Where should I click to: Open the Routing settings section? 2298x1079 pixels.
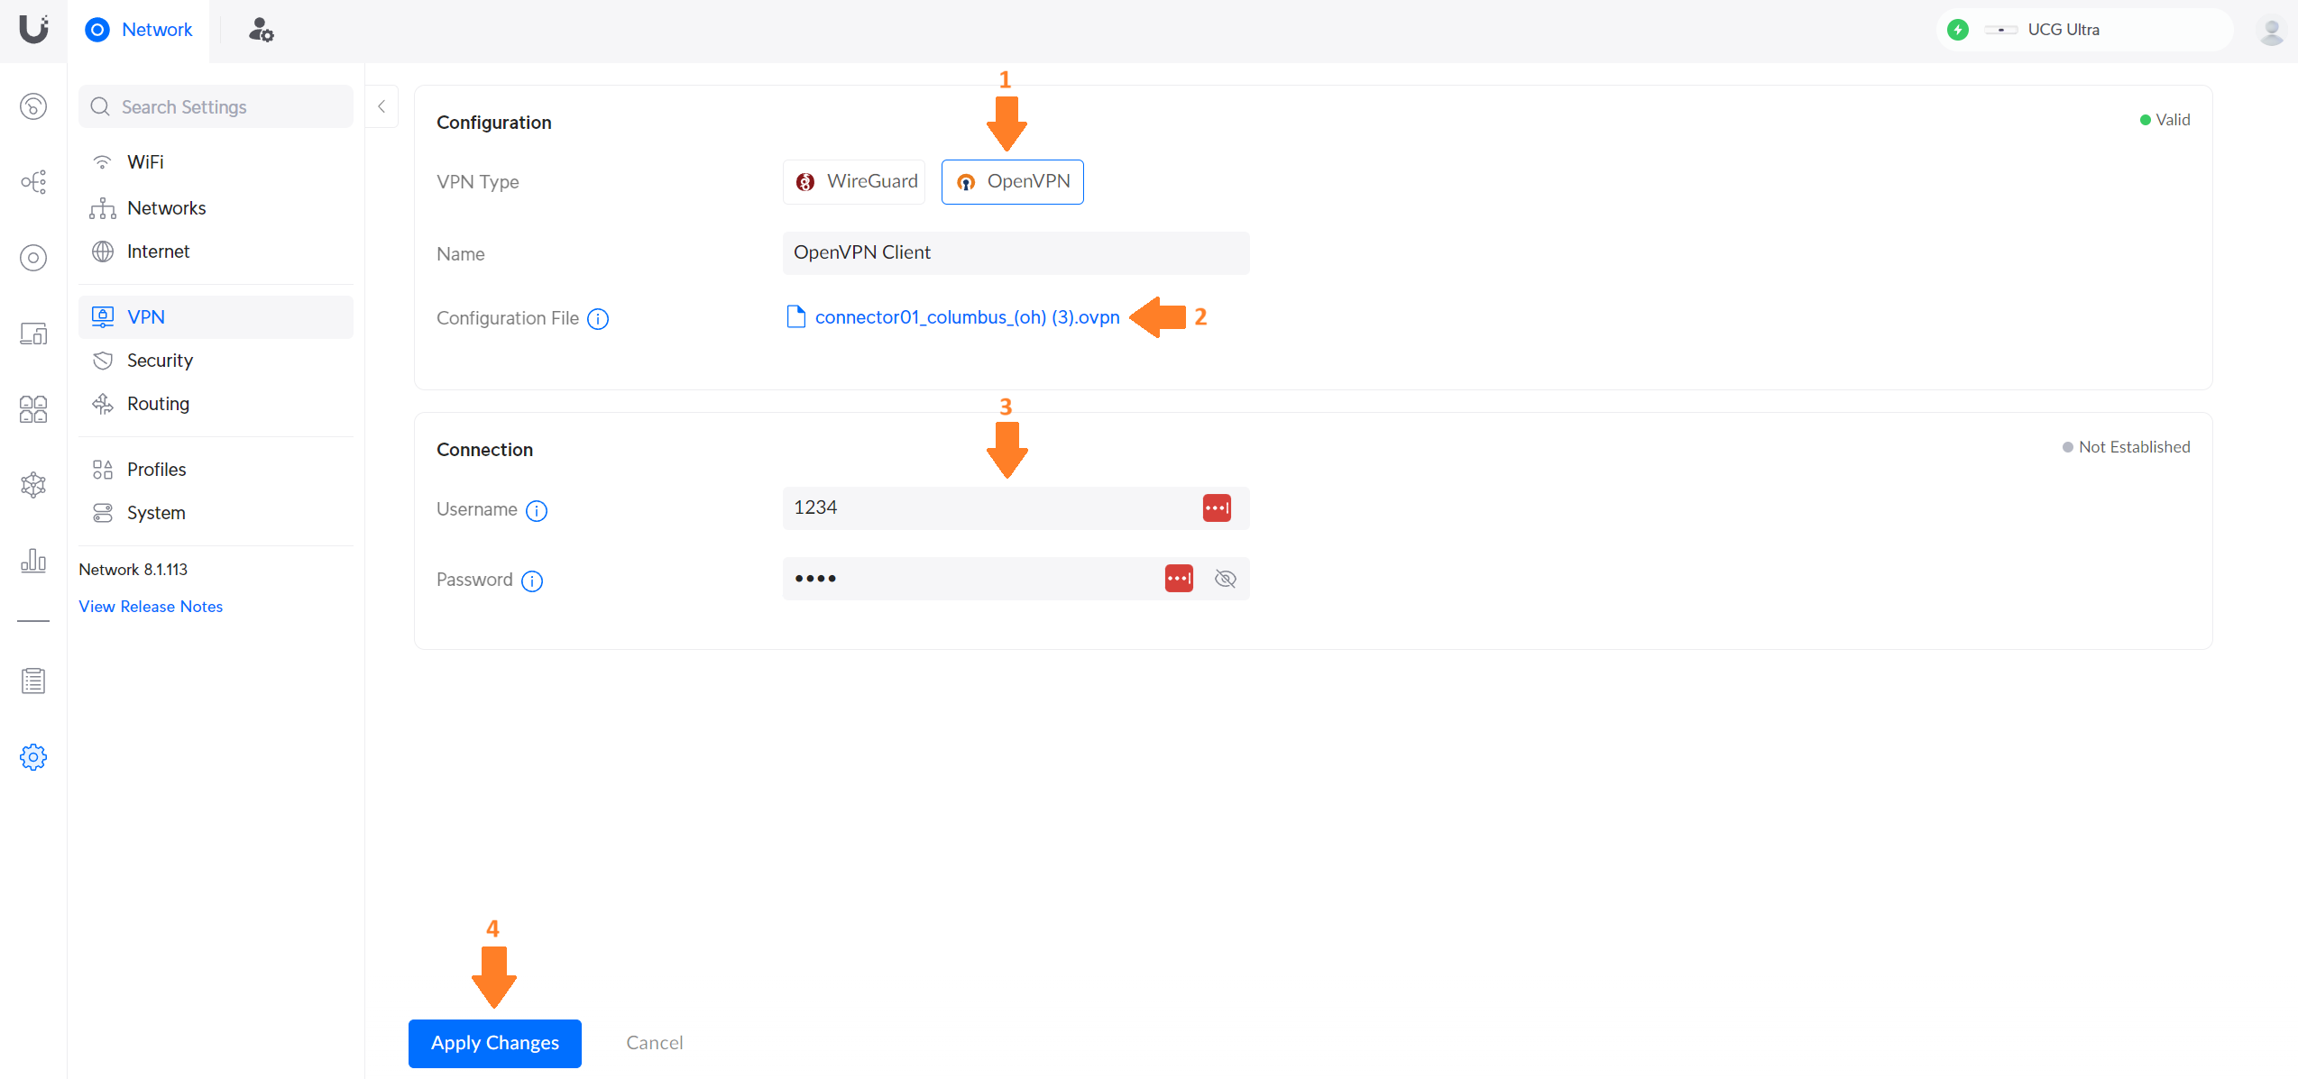point(216,404)
